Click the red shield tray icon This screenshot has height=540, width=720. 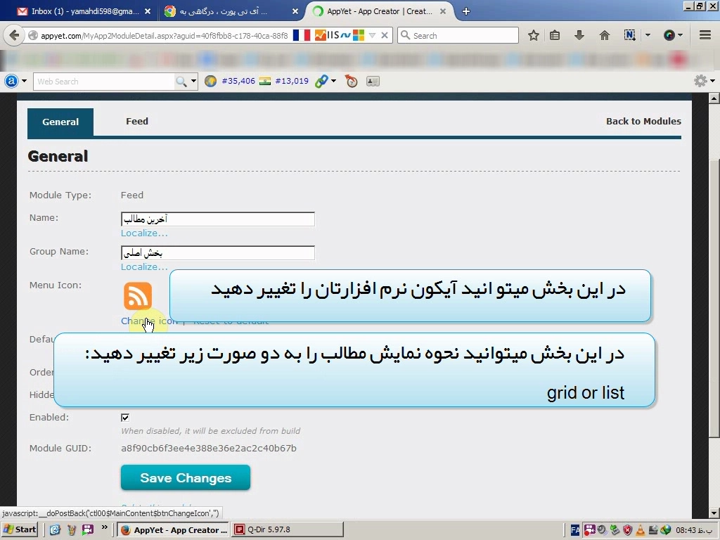(x=628, y=530)
